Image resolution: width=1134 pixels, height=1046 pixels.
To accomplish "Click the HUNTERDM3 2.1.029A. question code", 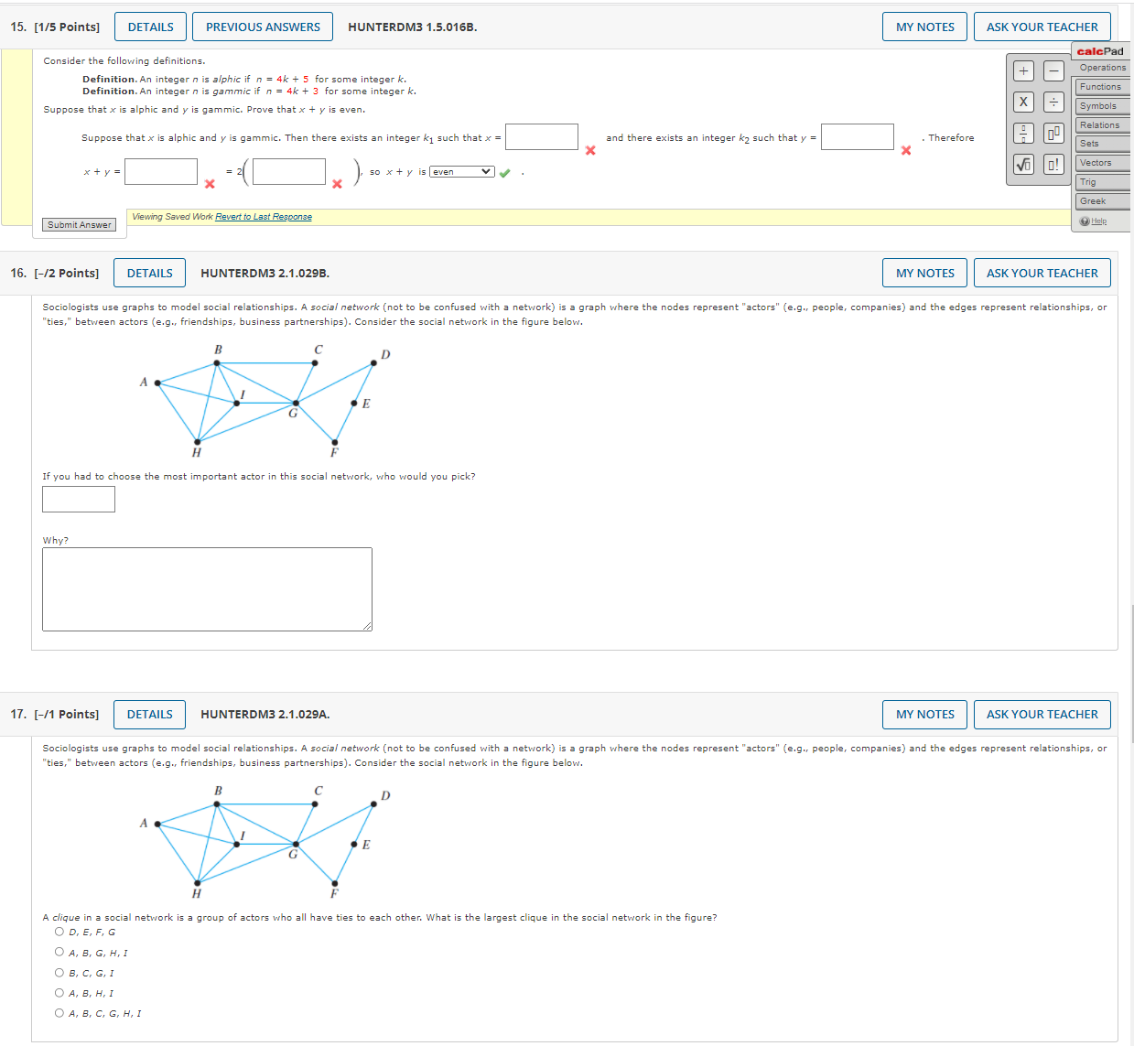I will click(x=265, y=714).
